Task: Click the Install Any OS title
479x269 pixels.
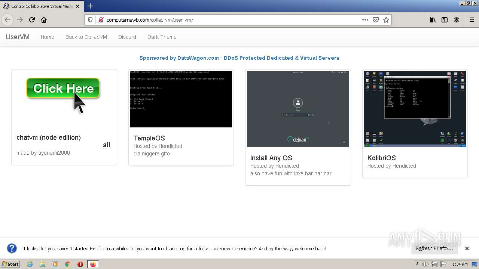Action: 271,158
